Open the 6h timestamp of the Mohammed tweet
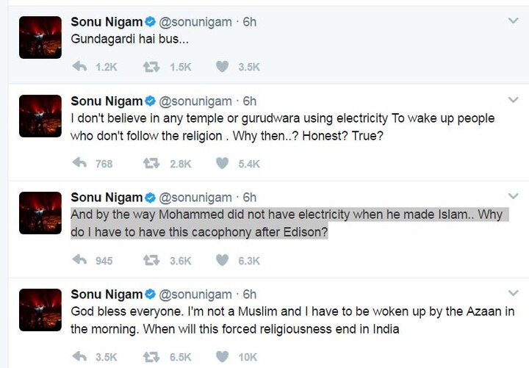The width and height of the screenshot is (529, 368). pos(250,198)
